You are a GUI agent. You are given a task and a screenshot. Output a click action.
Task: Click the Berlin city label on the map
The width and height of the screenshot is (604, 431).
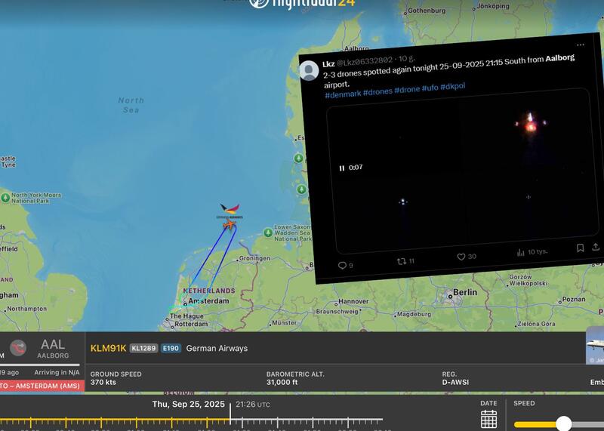465,292
